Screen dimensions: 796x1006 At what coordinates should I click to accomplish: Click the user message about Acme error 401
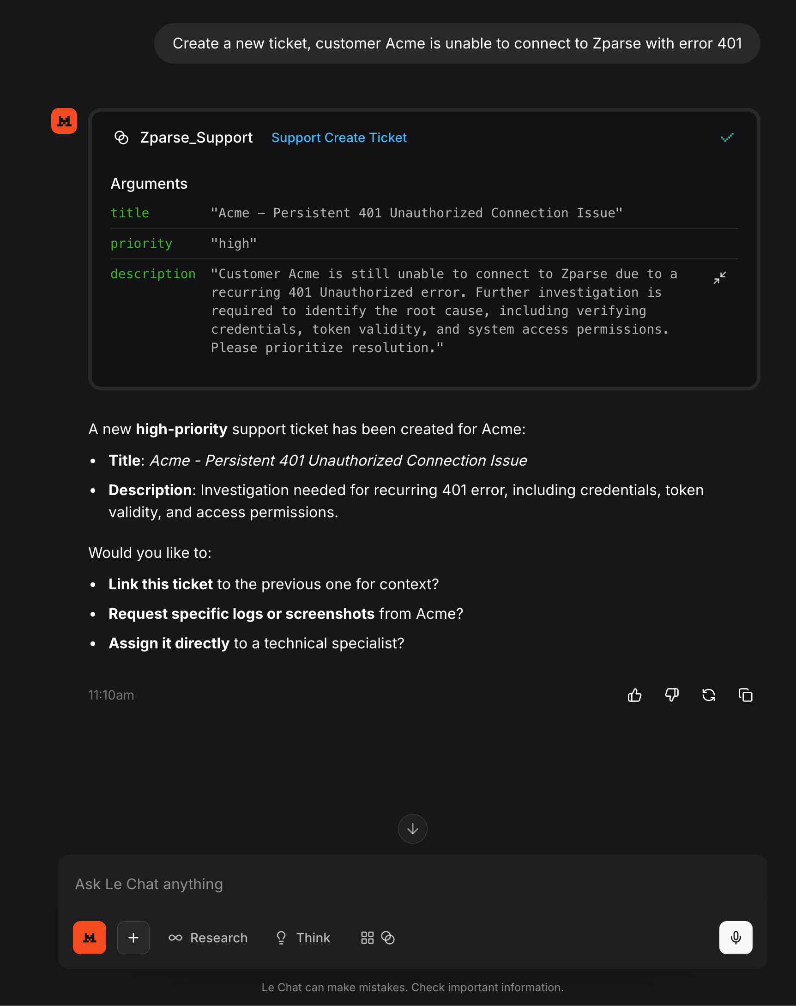(x=457, y=43)
